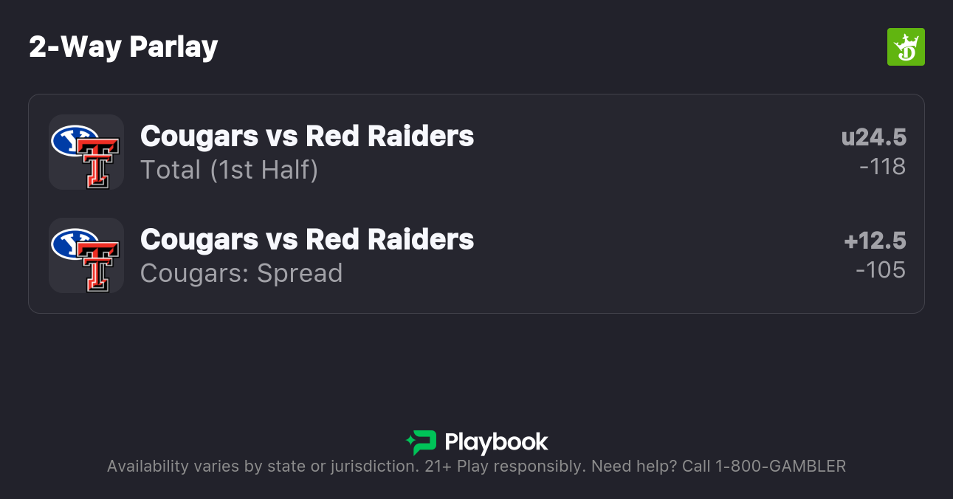The height and width of the screenshot is (499, 953).
Task: Click the Availability varies by state notice
Action: (x=262, y=466)
